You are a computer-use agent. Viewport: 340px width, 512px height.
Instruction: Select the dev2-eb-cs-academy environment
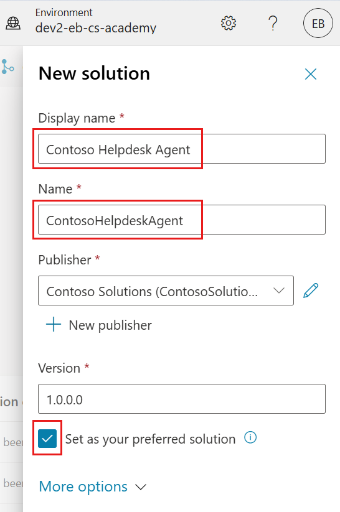tap(96, 28)
